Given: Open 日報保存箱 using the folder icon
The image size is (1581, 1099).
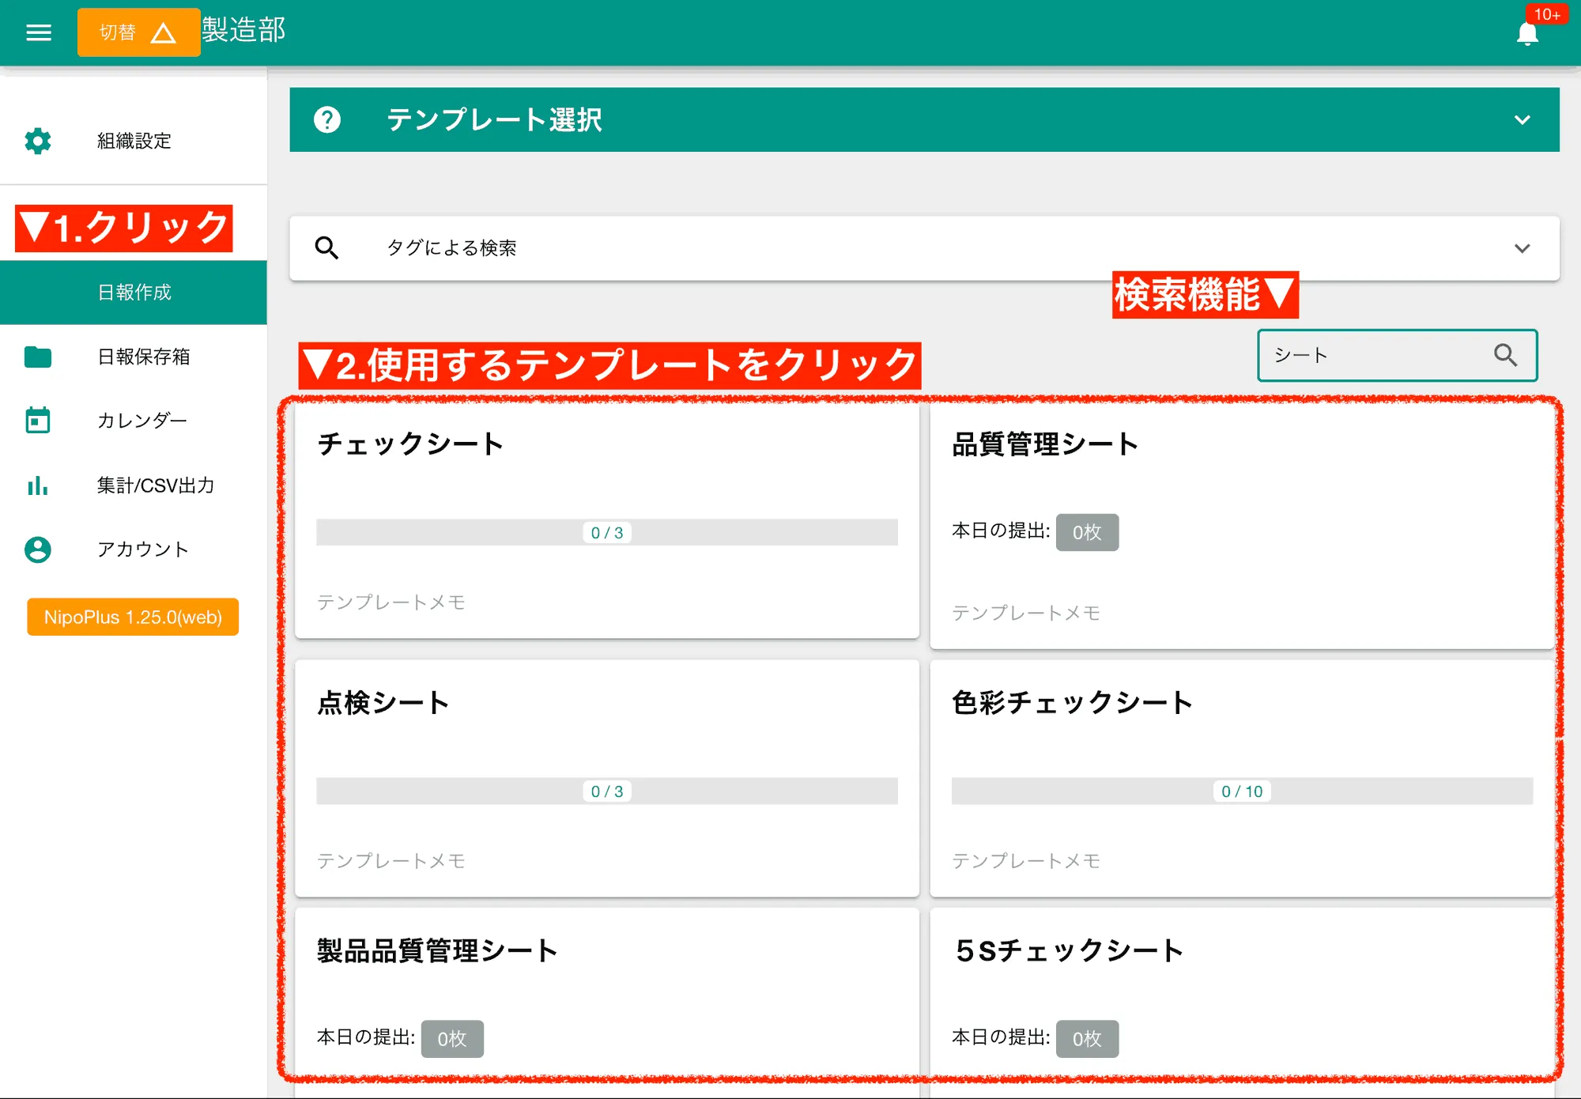Looking at the screenshot, I should click(x=36, y=357).
